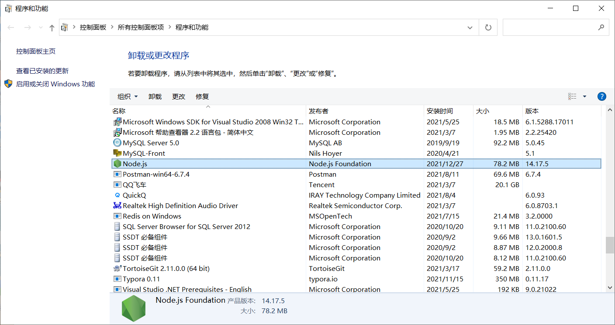Open the view options dropdown arrow
The height and width of the screenshot is (325, 615).
(584, 96)
